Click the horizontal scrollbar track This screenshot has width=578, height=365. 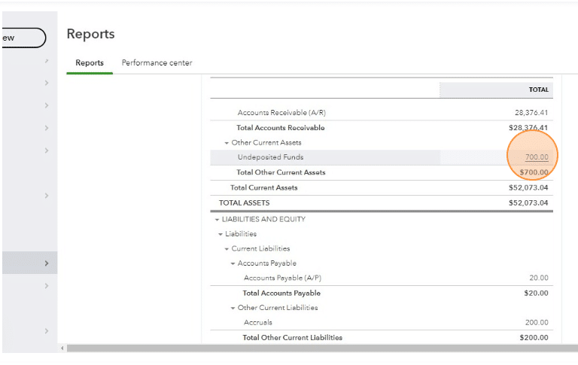click(x=322, y=348)
